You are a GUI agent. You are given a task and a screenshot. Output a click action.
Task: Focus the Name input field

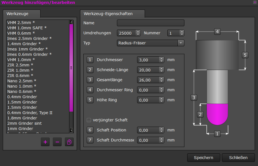[x=151, y=23]
